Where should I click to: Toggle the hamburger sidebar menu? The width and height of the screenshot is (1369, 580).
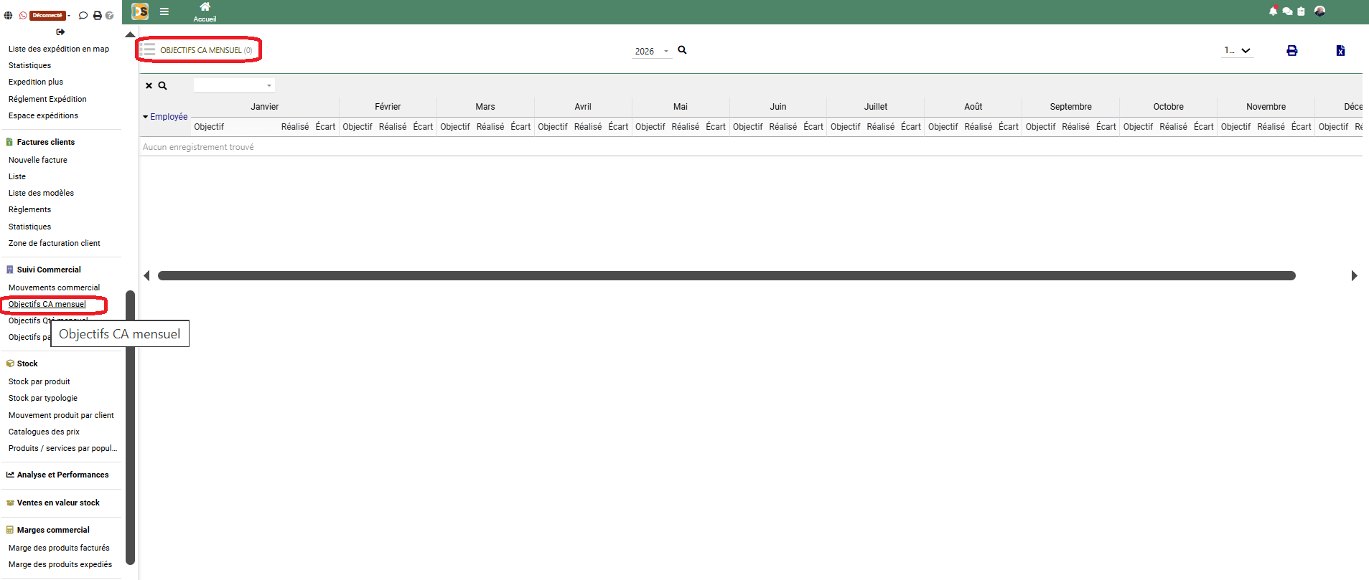(x=164, y=11)
